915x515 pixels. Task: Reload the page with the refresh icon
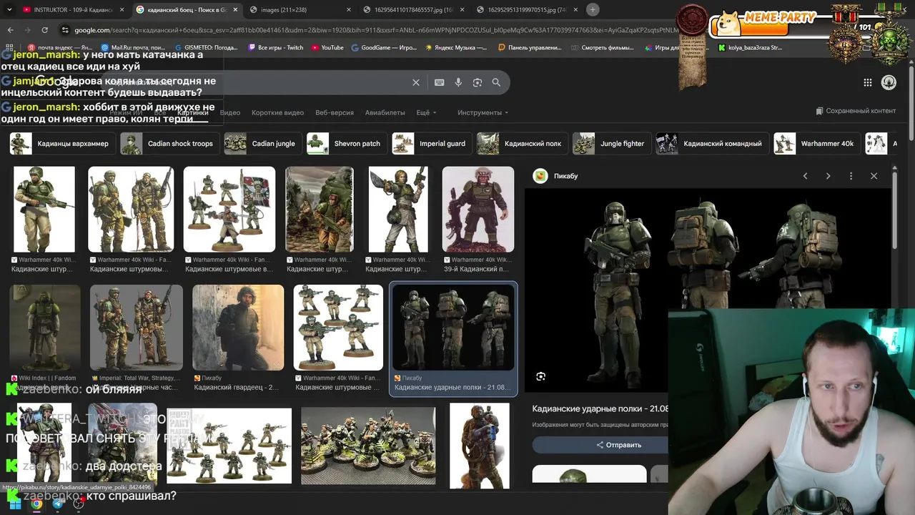(x=44, y=30)
